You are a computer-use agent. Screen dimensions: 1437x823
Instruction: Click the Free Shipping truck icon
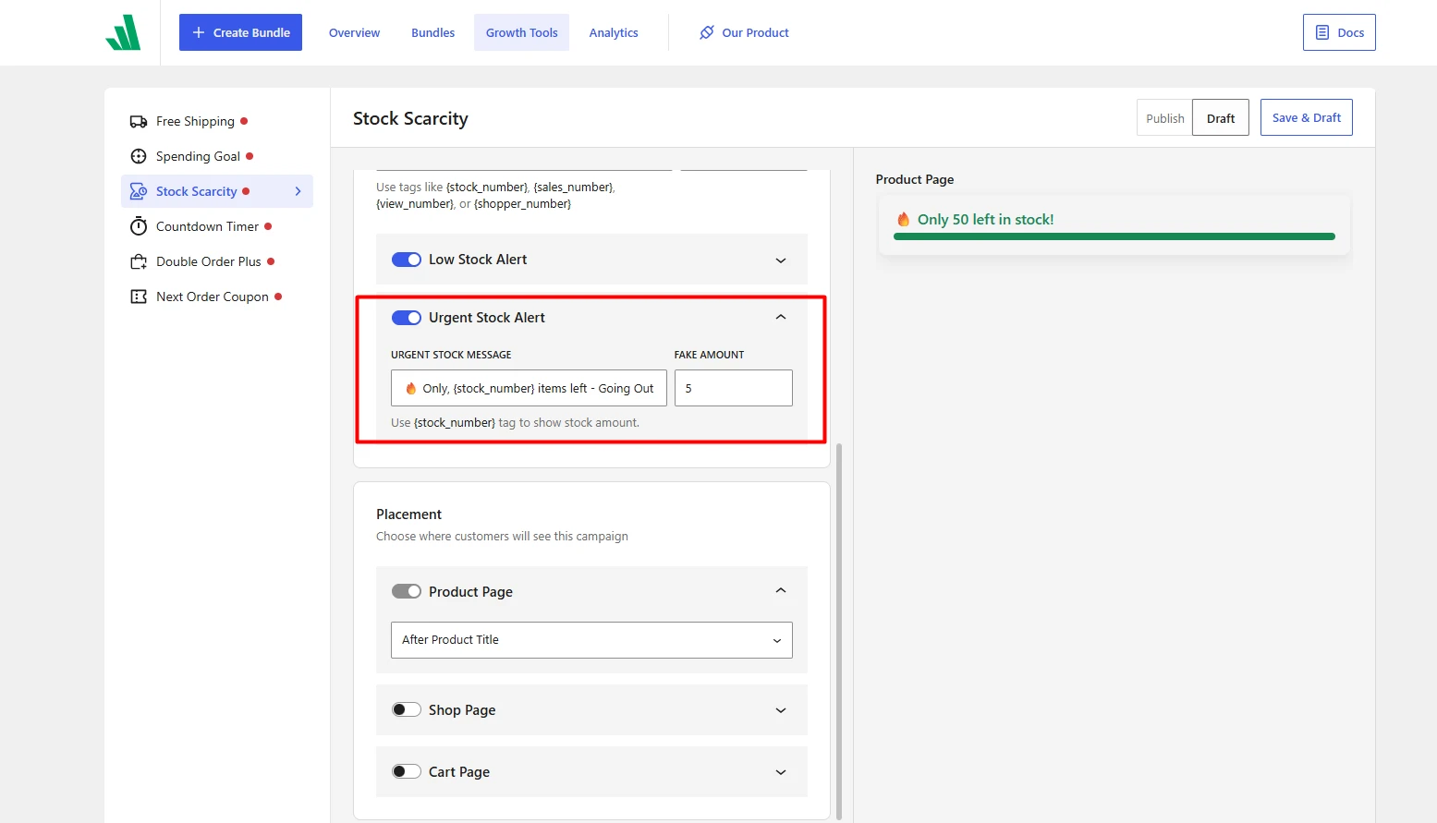(139, 121)
